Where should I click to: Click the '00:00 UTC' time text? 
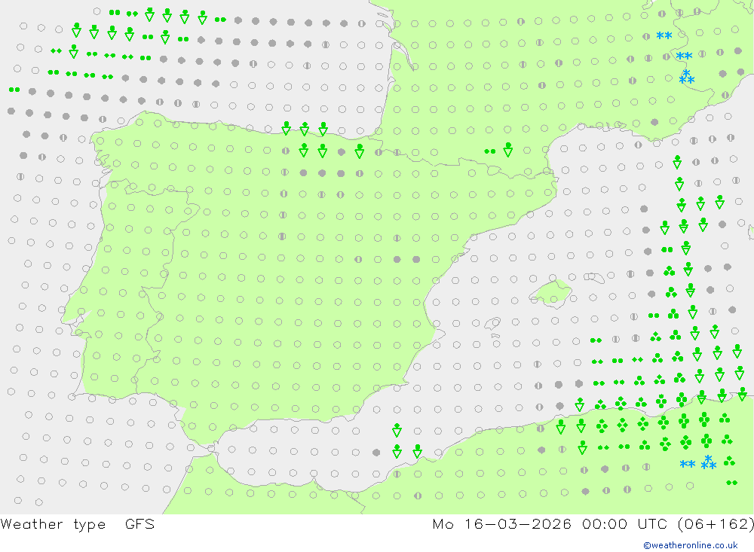624,523
